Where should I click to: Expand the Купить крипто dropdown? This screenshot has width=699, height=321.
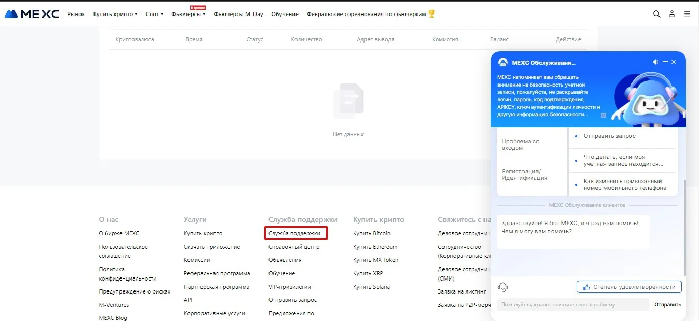point(115,14)
